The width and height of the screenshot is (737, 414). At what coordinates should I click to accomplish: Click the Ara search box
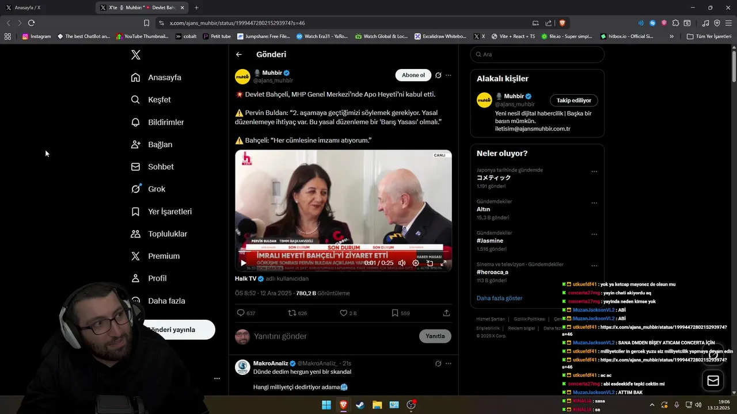[x=537, y=55]
